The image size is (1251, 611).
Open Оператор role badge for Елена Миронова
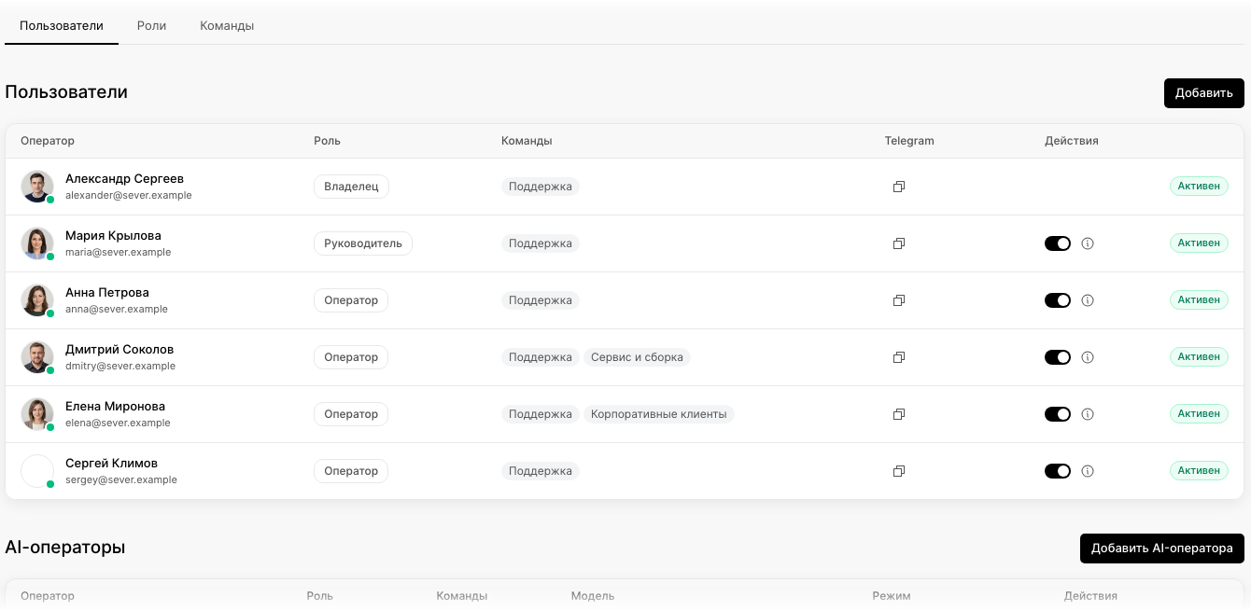(351, 414)
